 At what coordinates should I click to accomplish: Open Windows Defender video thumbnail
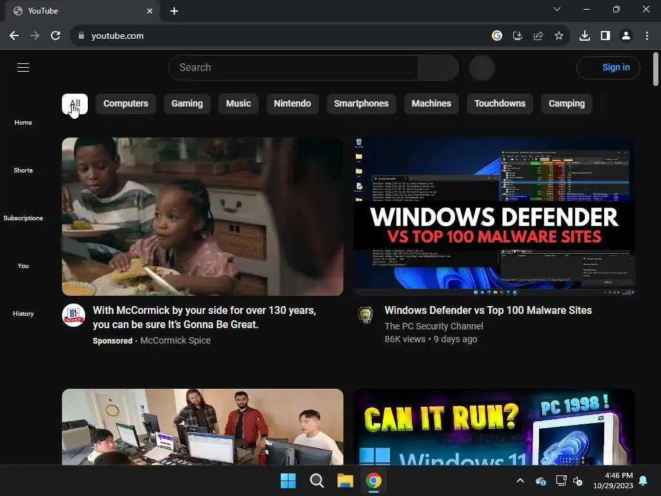[x=494, y=216]
